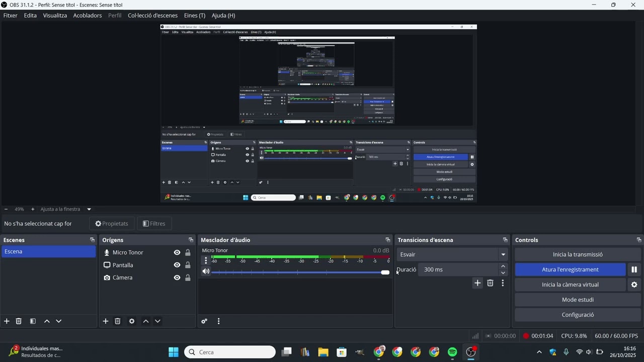Open the Acobladors menu
This screenshot has height=362, width=644.
coord(88,16)
